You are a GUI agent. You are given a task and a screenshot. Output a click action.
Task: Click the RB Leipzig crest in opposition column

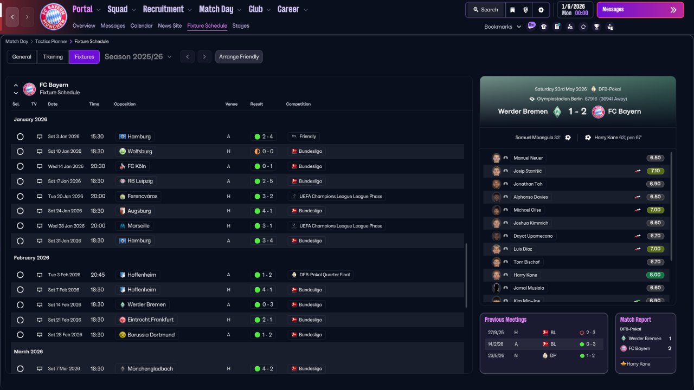[x=123, y=181]
